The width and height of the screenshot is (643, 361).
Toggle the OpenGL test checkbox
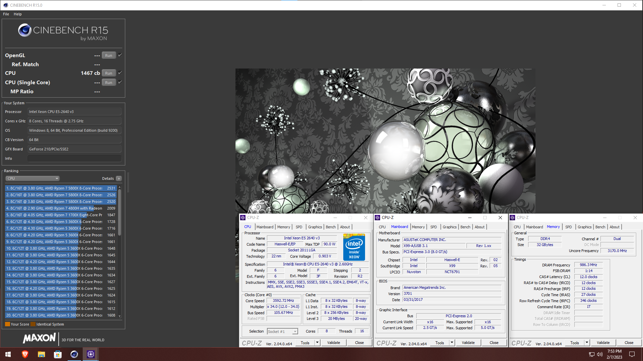(x=120, y=55)
